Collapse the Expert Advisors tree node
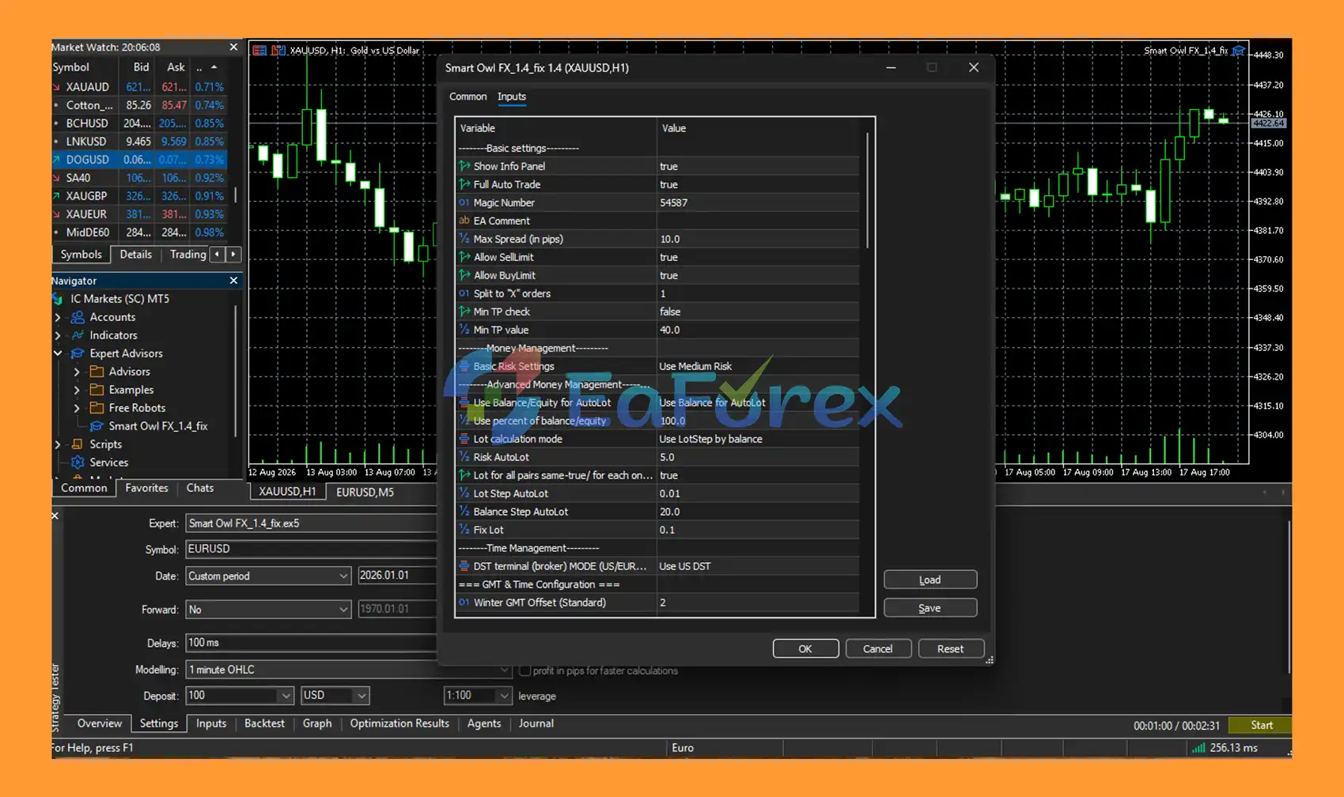The height and width of the screenshot is (797, 1344). point(58,353)
